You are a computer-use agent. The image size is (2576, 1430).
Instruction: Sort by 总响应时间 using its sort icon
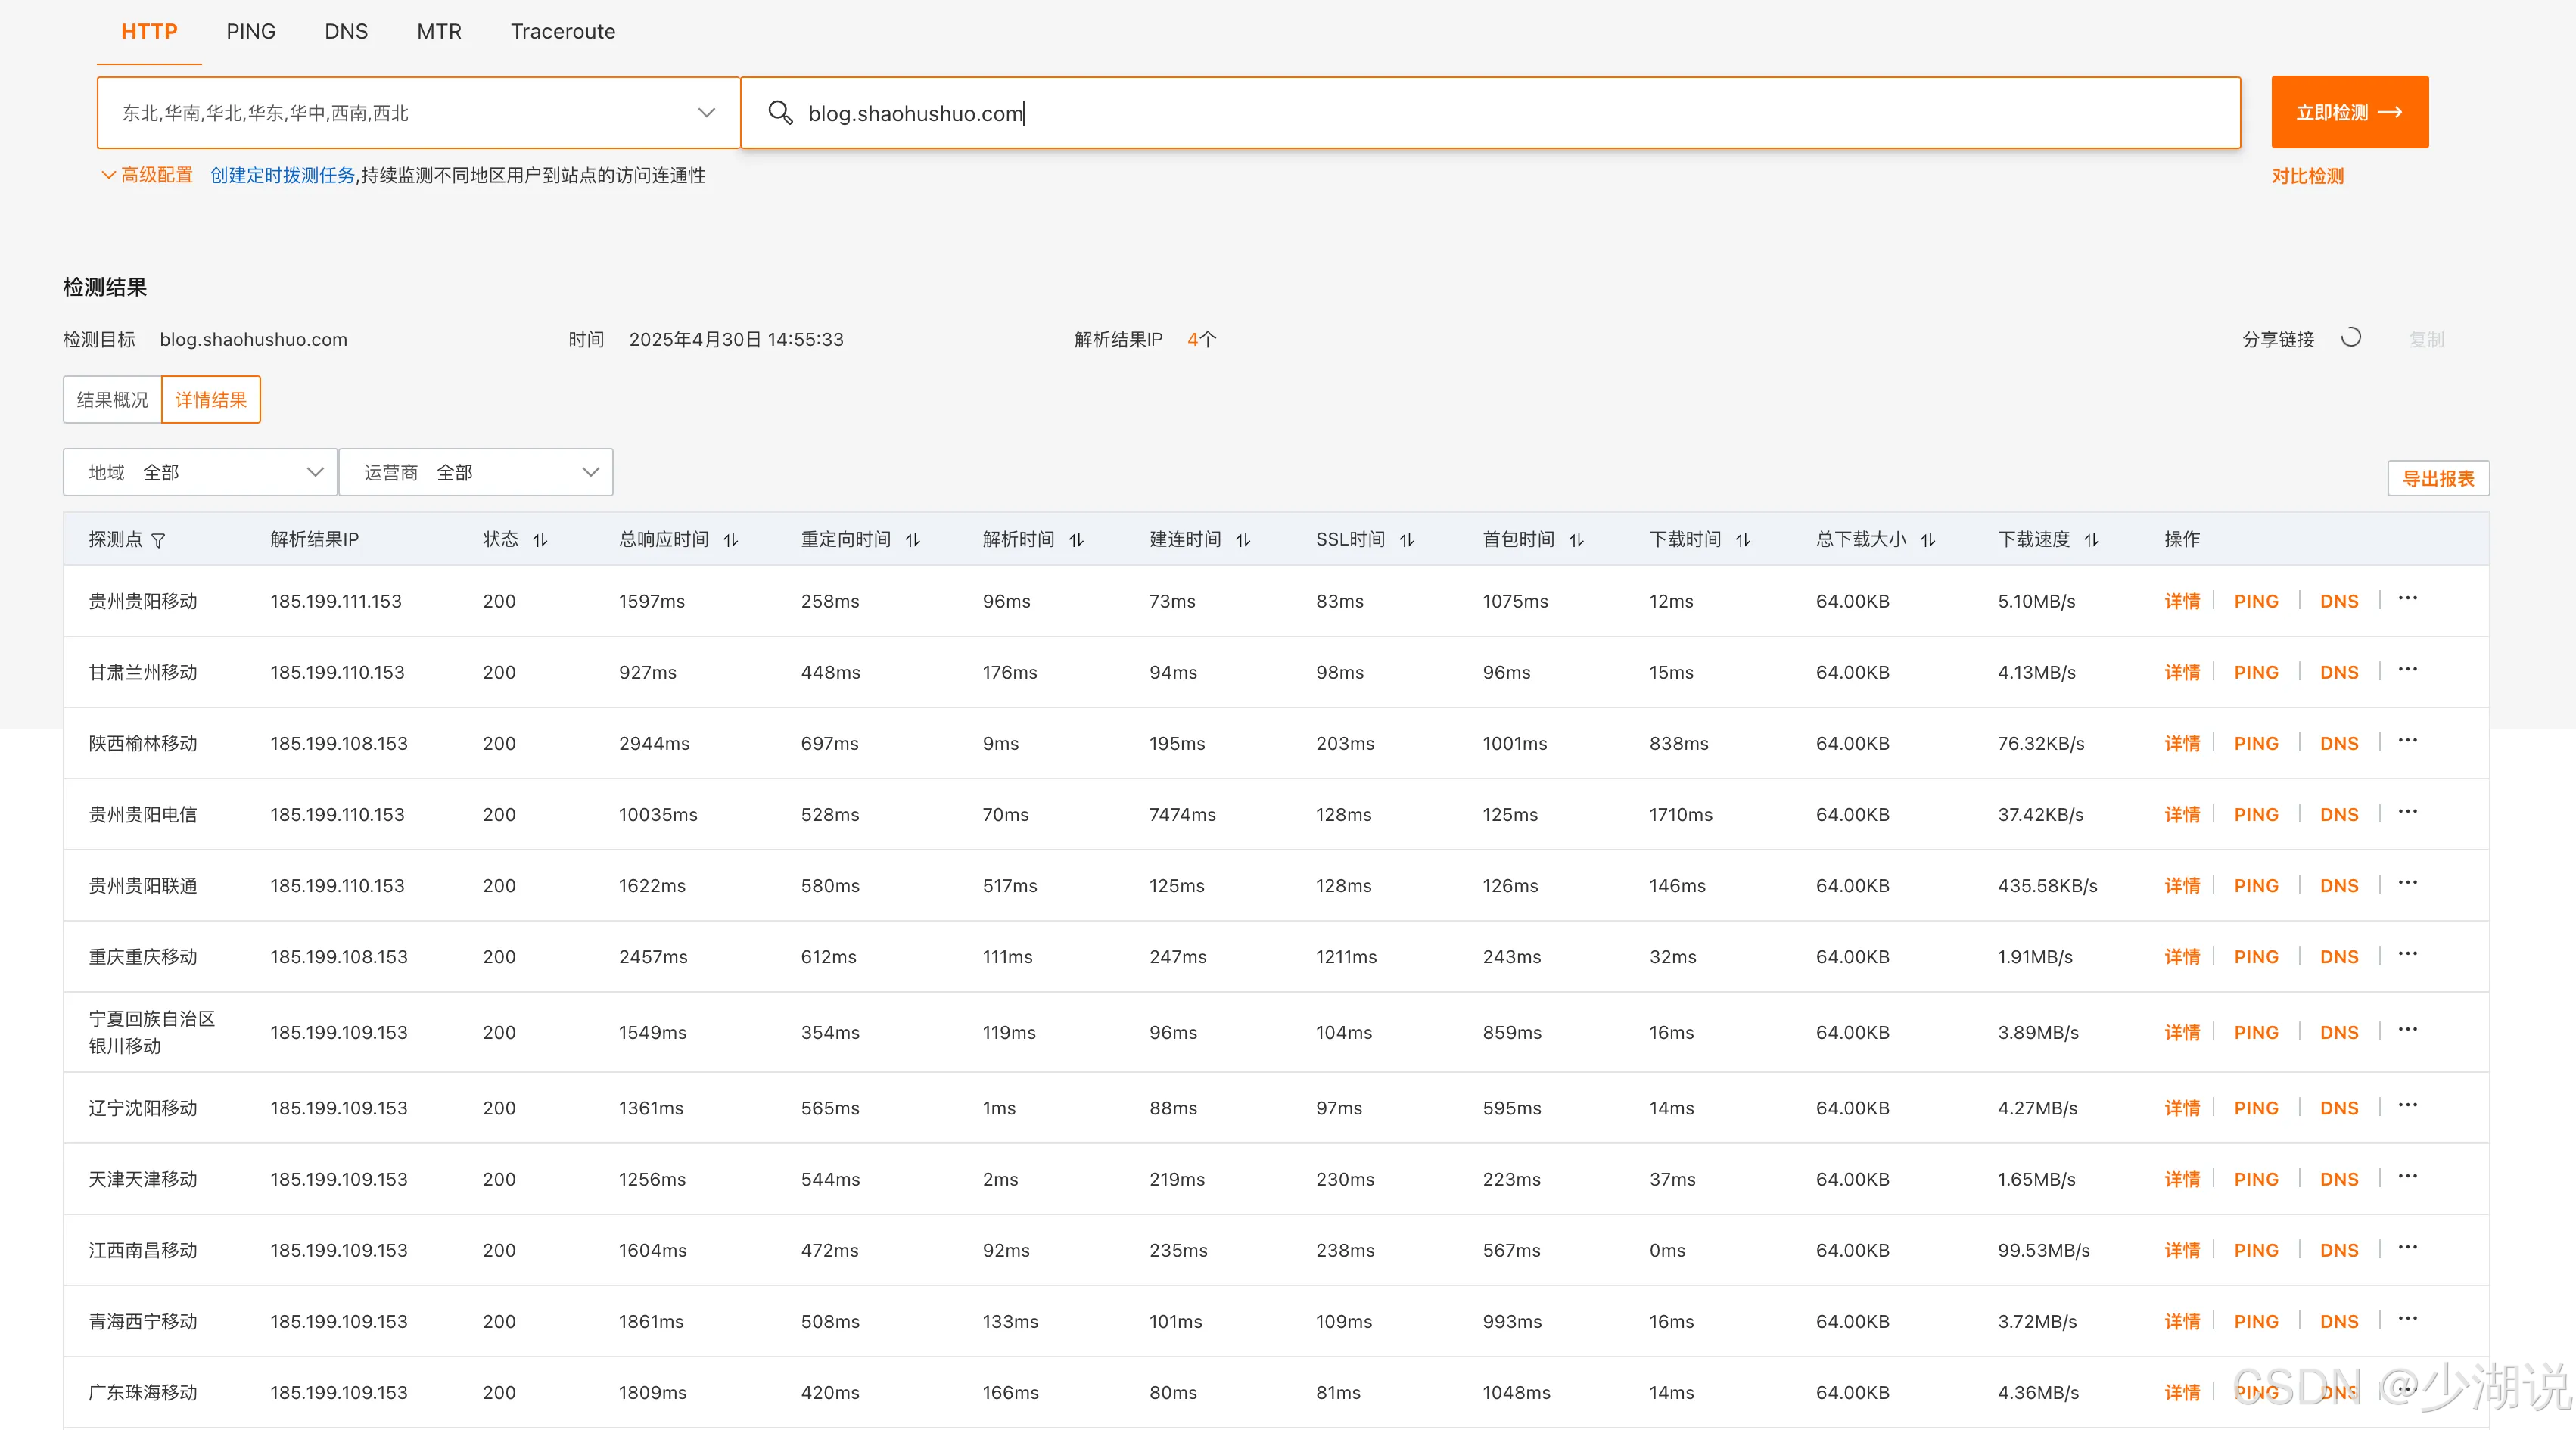point(731,540)
